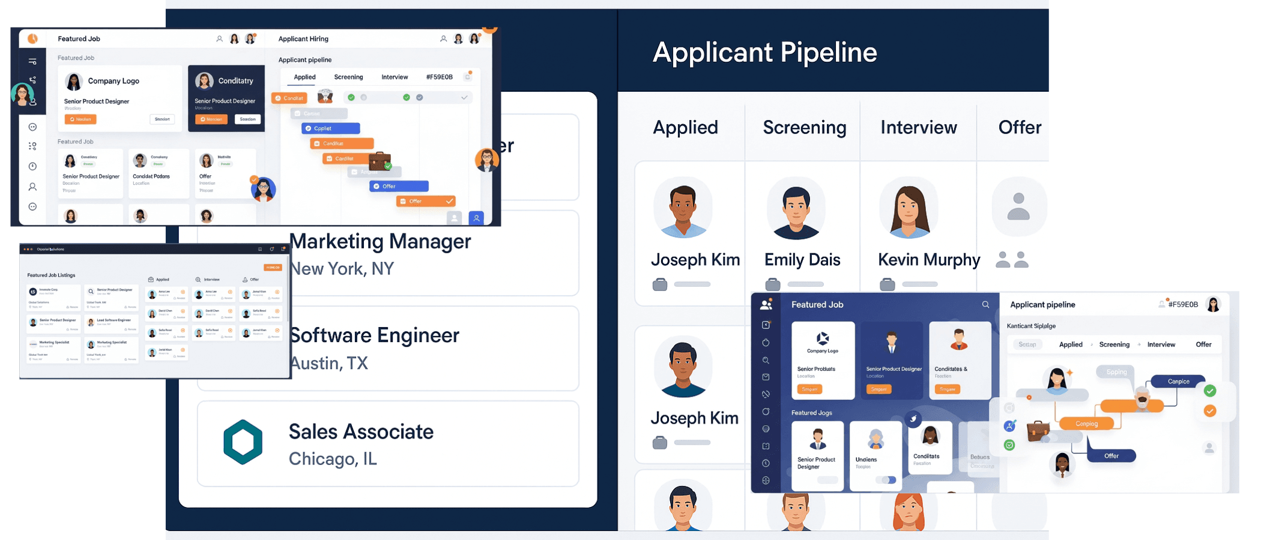Click the clock history icon in the sidebar
The height and width of the screenshot is (540, 1261).
[x=766, y=463]
